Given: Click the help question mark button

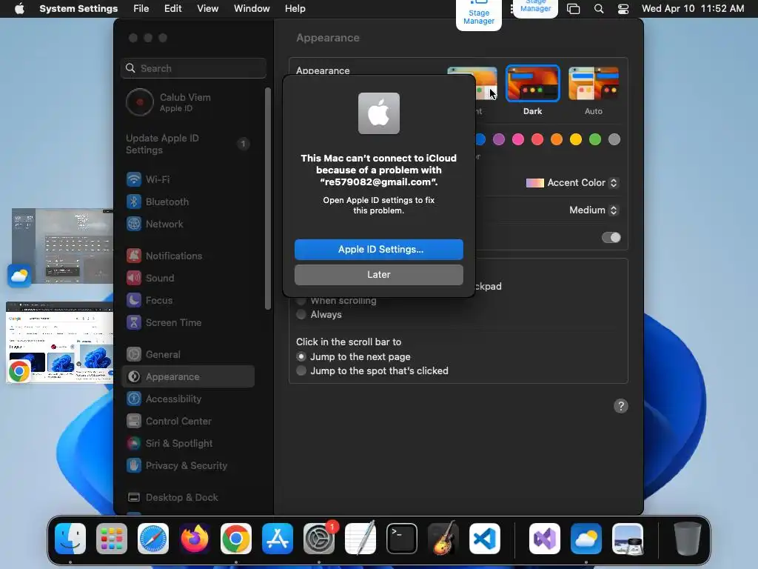Looking at the screenshot, I should point(621,406).
